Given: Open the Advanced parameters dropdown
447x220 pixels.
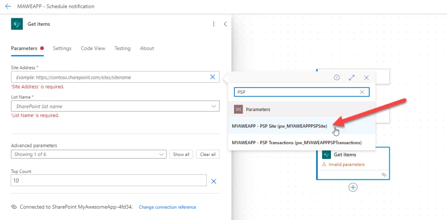Looking at the screenshot, I should (x=89, y=154).
